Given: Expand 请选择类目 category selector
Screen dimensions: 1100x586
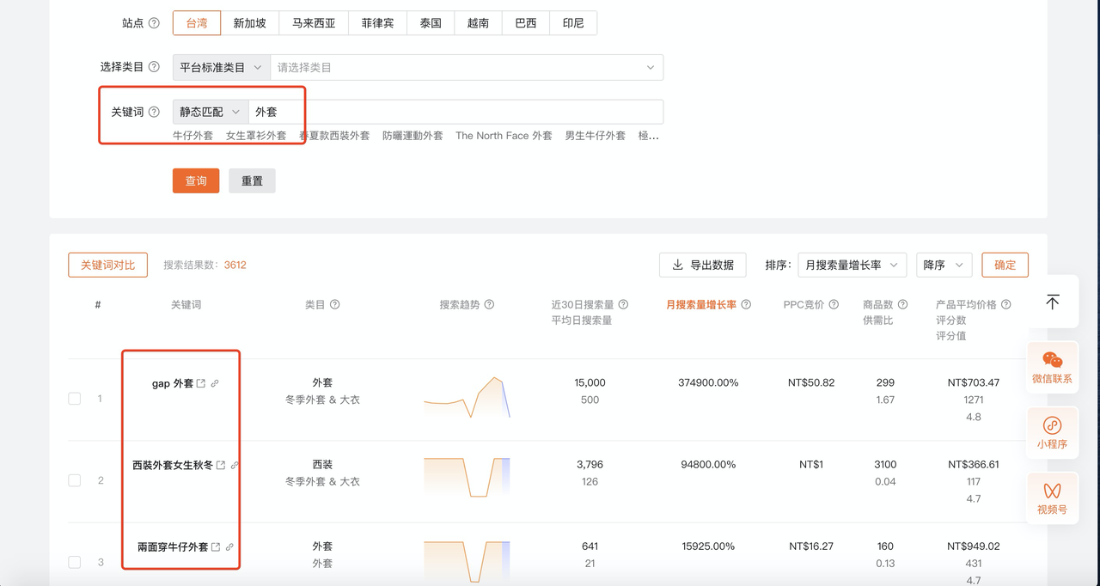Looking at the screenshot, I should (467, 67).
